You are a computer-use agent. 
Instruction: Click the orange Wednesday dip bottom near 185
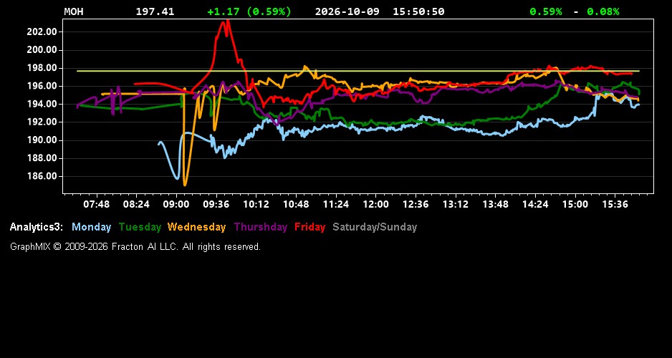point(185,184)
